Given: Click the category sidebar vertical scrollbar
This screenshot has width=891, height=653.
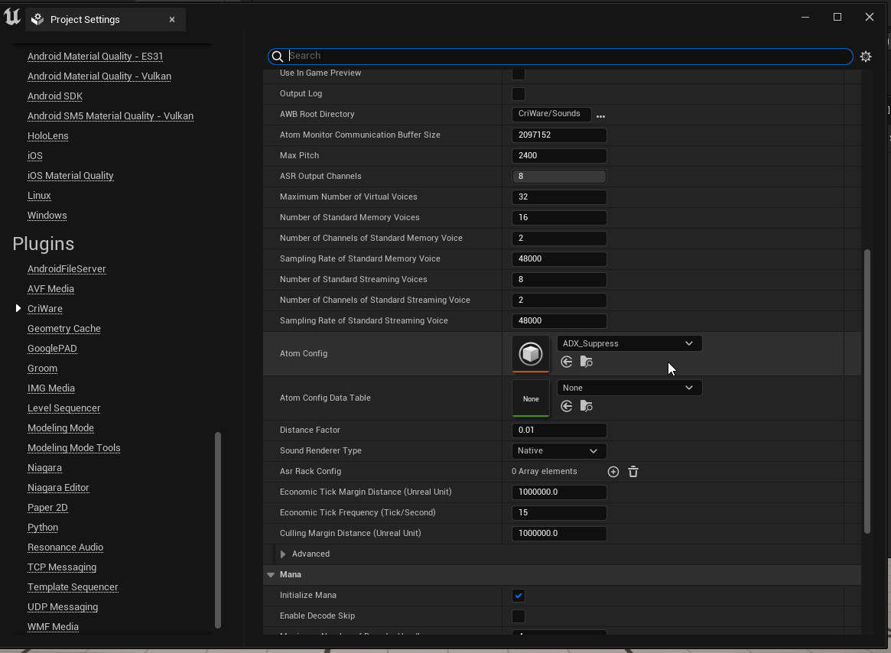Looking at the screenshot, I should click(218, 530).
